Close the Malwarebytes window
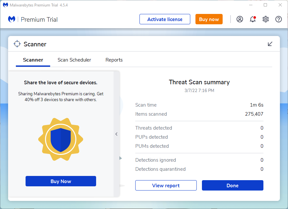The height and width of the screenshot is (209, 288). (280, 5)
